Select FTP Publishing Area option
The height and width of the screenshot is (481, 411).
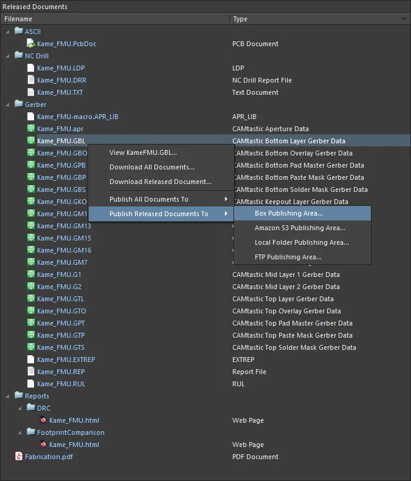(x=288, y=257)
